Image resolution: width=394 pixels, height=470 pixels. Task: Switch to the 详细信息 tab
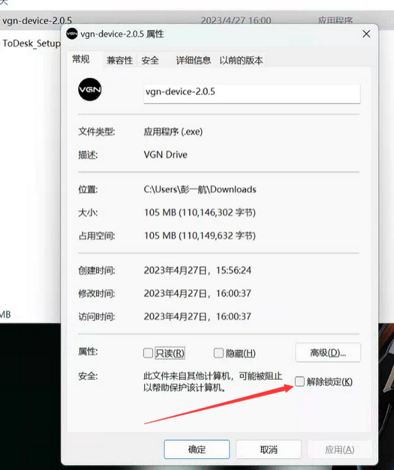click(x=194, y=61)
